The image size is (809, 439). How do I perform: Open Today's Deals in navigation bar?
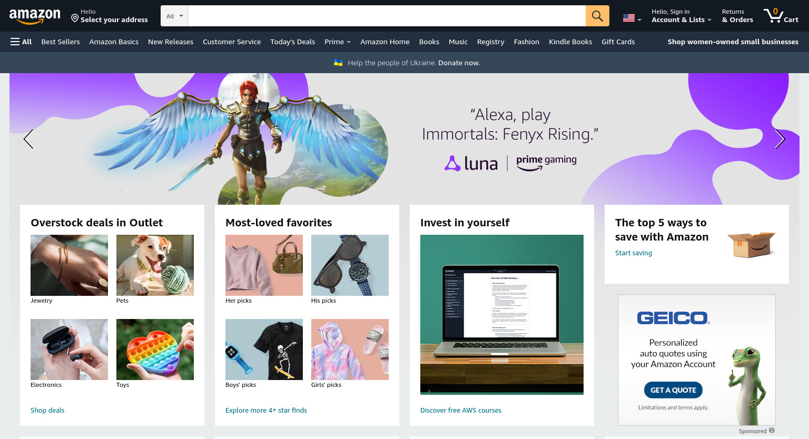(292, 42)
